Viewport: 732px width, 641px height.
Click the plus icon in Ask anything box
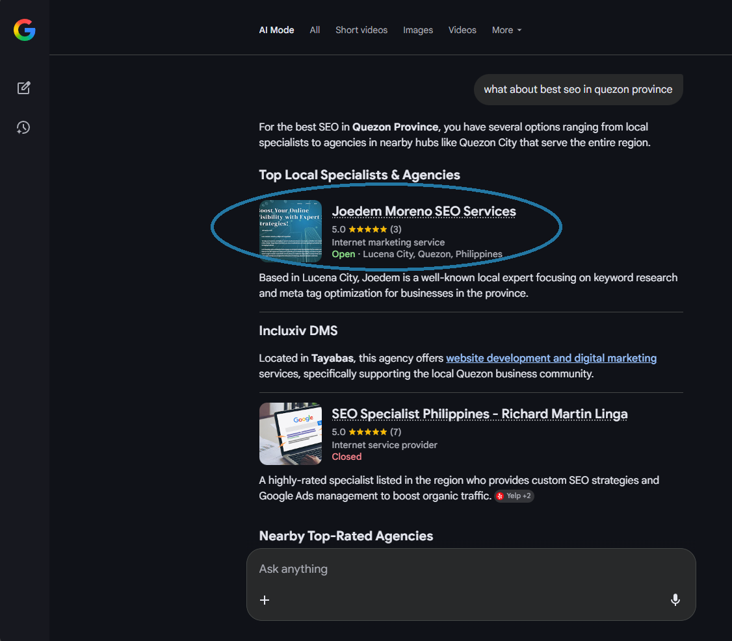pyautogui.click(x=264, y=600)
